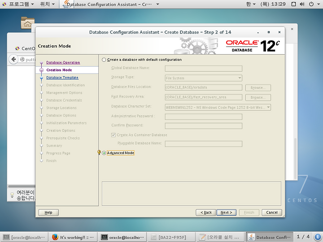Open the Database Operation step link
The height and width of the screenshot is (242, 323).
point(63,62)
